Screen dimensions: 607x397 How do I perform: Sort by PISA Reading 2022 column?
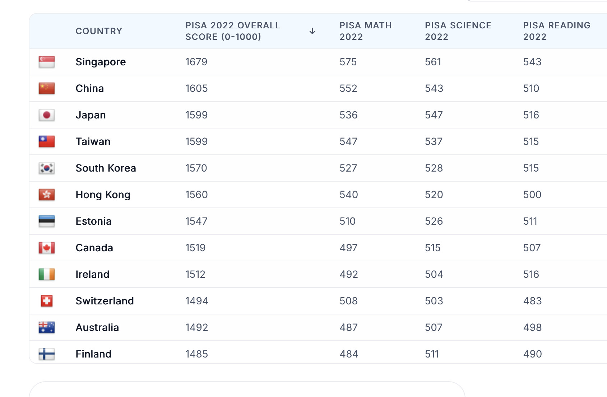coord(556,31)
